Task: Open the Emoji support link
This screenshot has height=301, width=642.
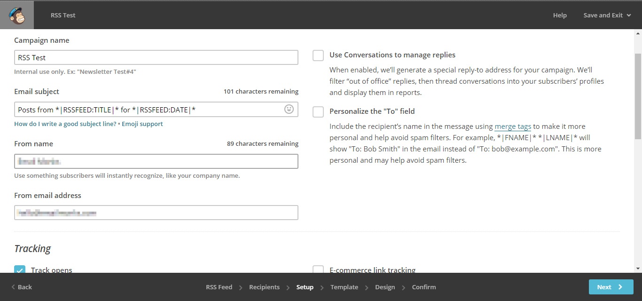Action: click(142, 124)
